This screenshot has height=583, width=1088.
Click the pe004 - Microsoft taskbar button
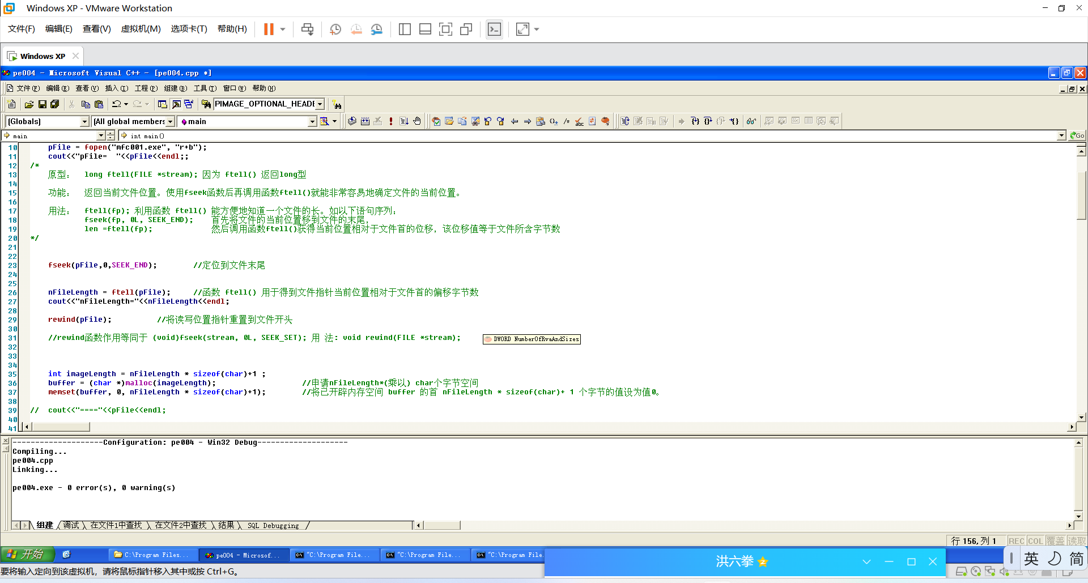(244, 555)
